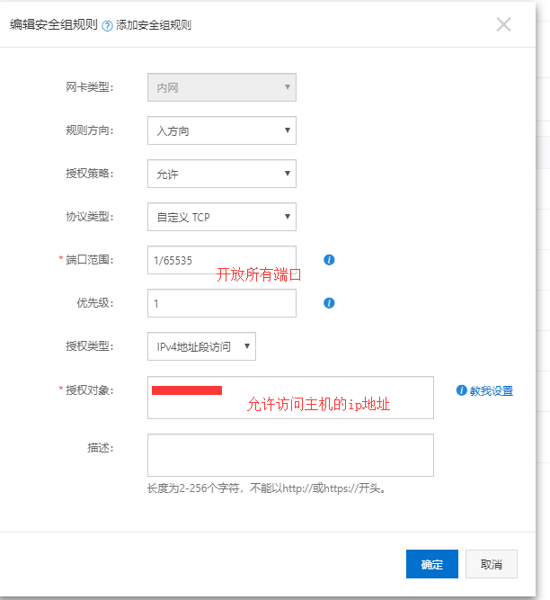550x600 pixels.
Task: Click the 协议类型 label
Action: point(90,217)
